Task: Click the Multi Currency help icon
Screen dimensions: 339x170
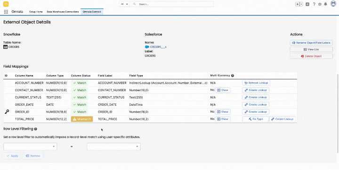Action: click(x=233, y=76)
